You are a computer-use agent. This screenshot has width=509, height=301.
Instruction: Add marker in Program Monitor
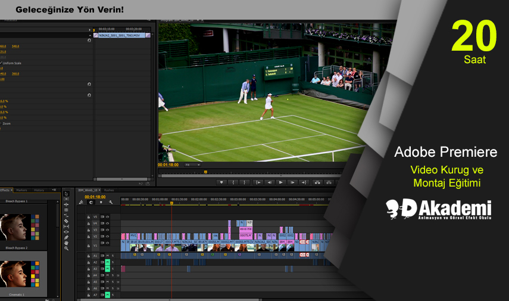pos(221,182)
